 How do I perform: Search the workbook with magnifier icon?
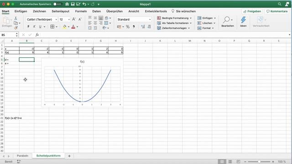click(x=280, y=4)
